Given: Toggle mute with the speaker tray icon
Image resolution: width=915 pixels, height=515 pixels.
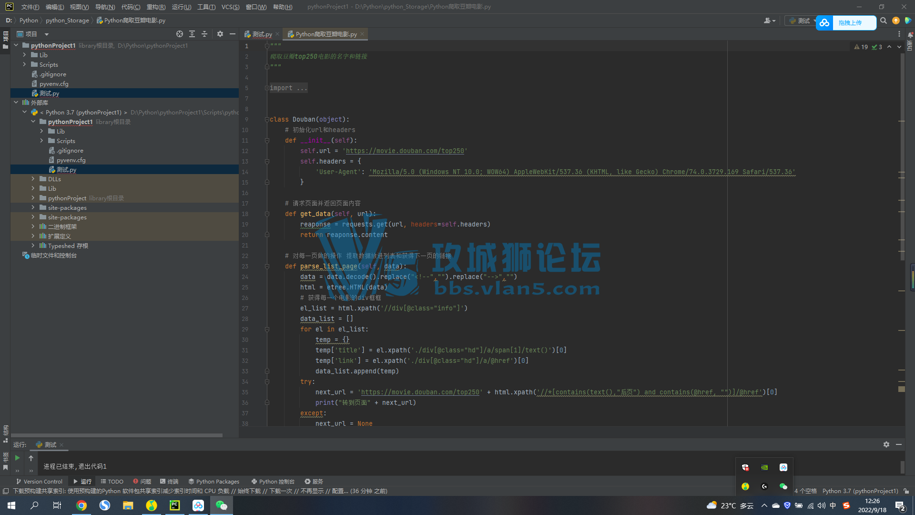Looking at the screenshot, I should [x=821, y=505].
